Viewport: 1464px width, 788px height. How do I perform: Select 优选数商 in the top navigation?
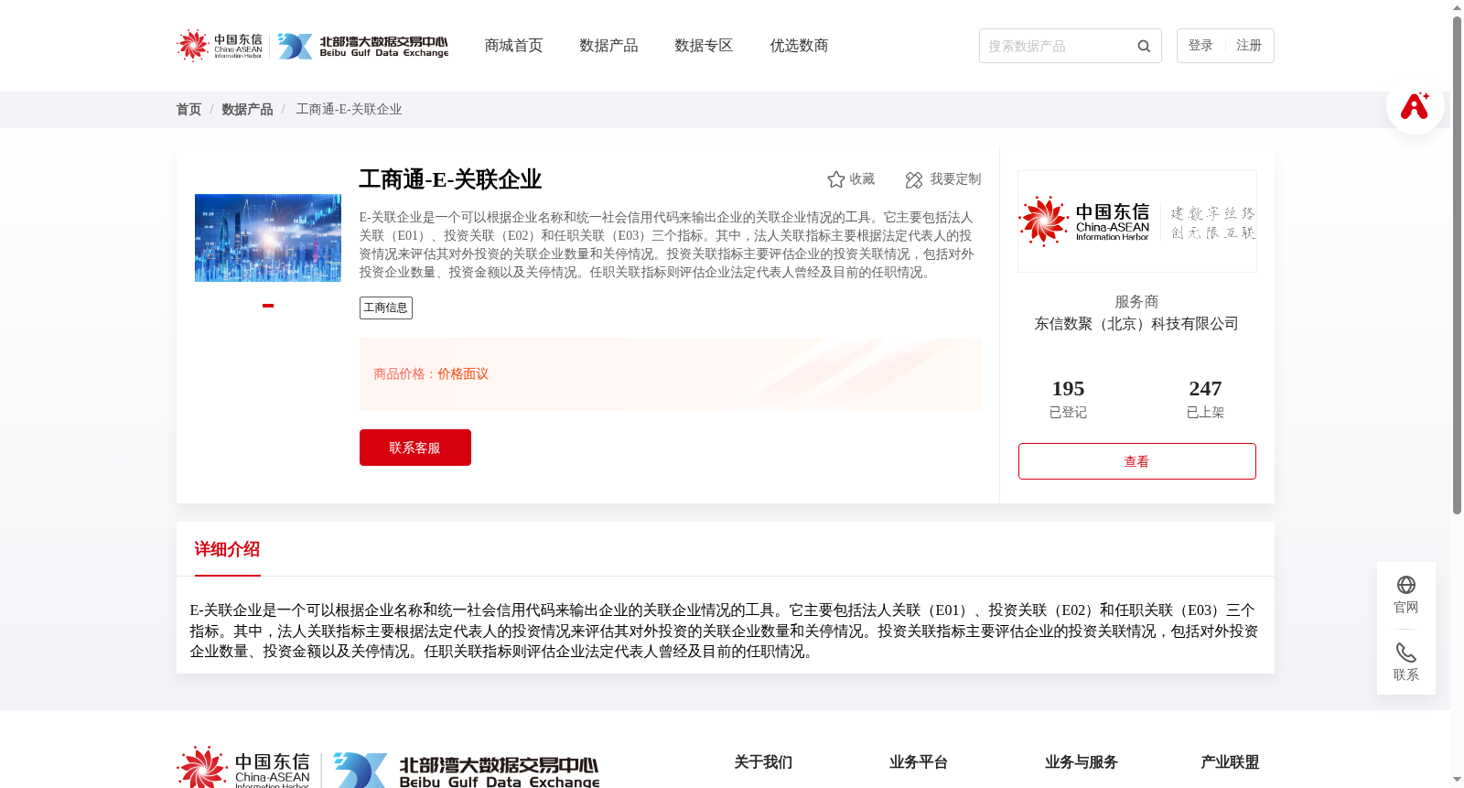coord(799,46)
